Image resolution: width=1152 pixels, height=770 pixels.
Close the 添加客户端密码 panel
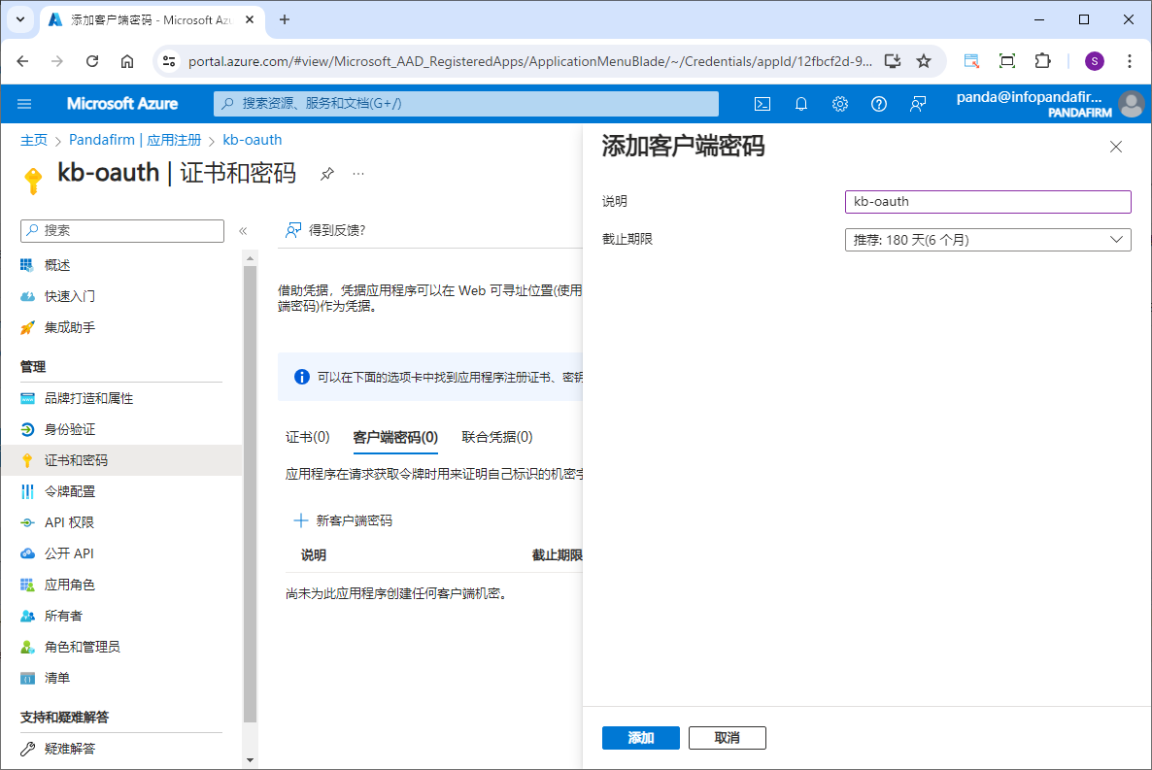click(1116, 147)
